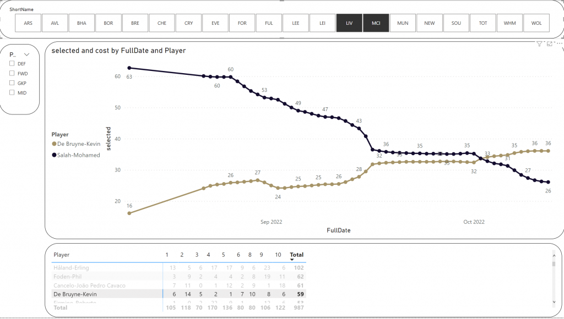
Task: Click the Focus mode icon on the chart
Action: (550, 43)
